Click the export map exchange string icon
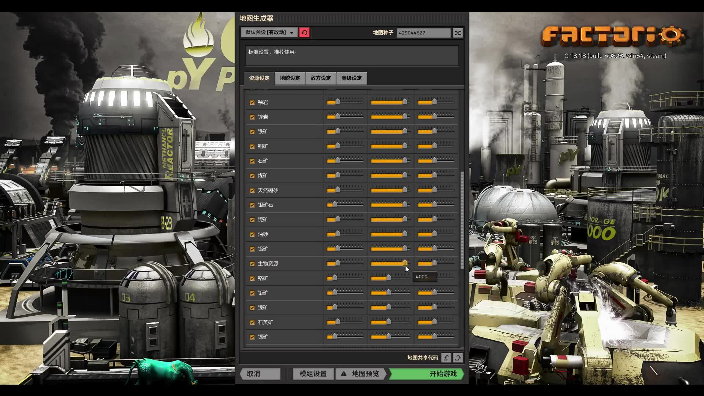This screenshot has width=704, height=396. pos(458,357)
